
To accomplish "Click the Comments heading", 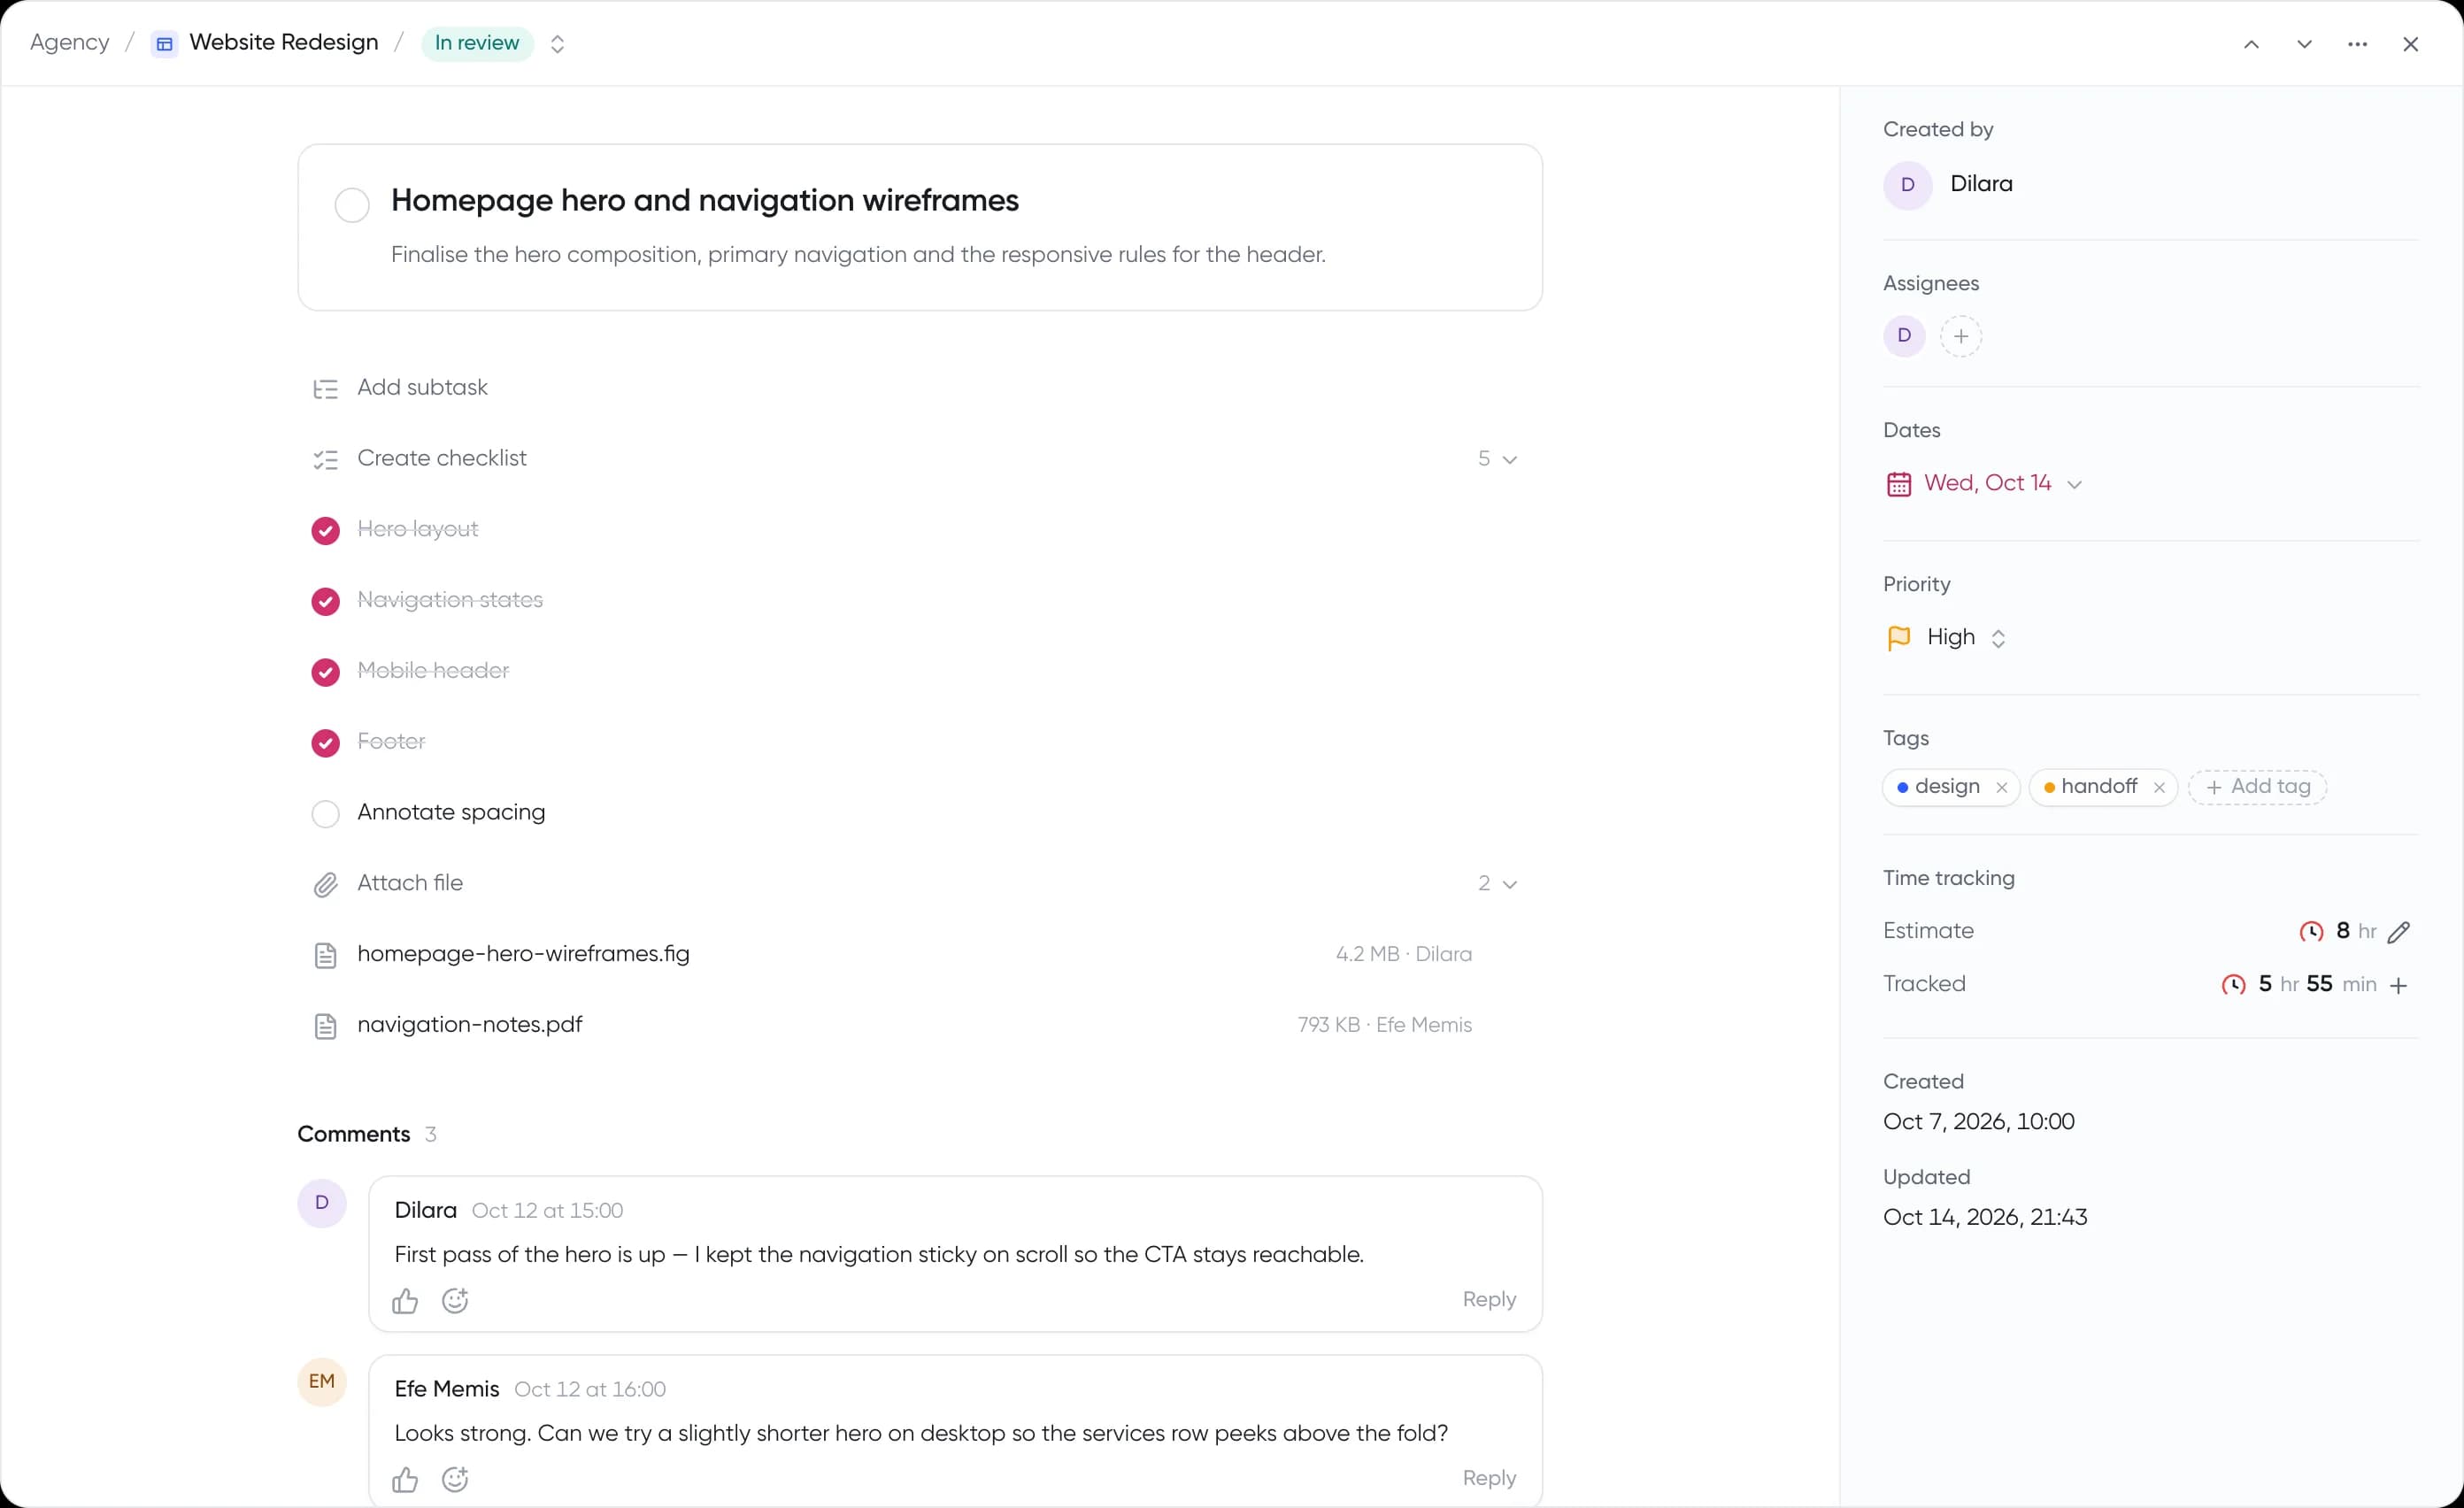I will pos(354,1135).
